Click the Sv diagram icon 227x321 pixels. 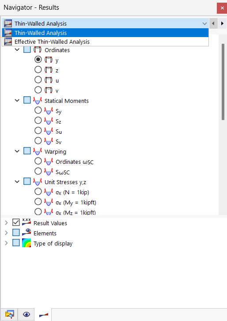pyautogui.click(x=49, y=141)
